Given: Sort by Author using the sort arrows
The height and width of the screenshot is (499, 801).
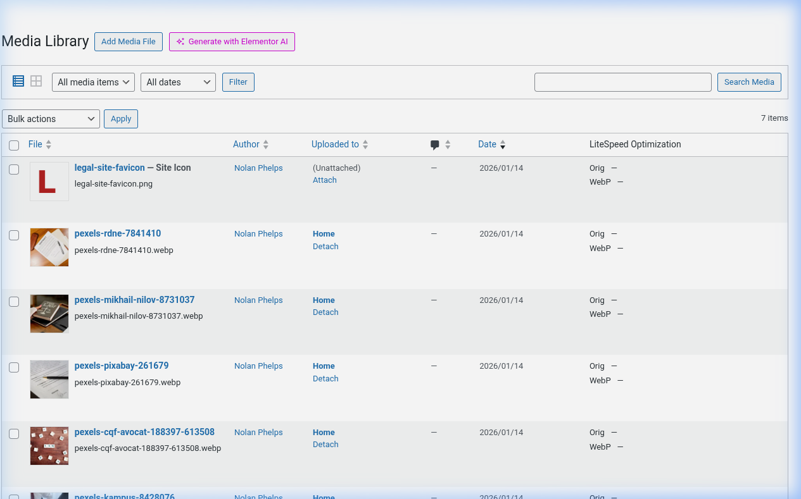Looking at the screenshot, I should click(x=265, y=144).
